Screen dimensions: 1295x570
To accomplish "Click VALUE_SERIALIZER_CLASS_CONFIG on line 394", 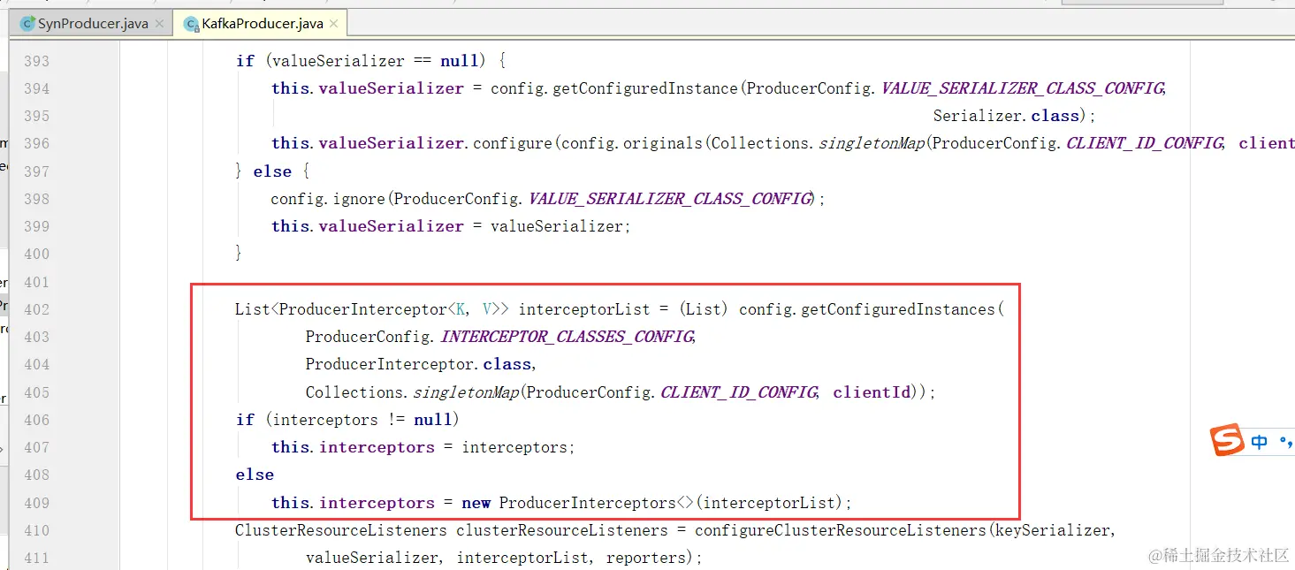I will tap(1024, 88).
